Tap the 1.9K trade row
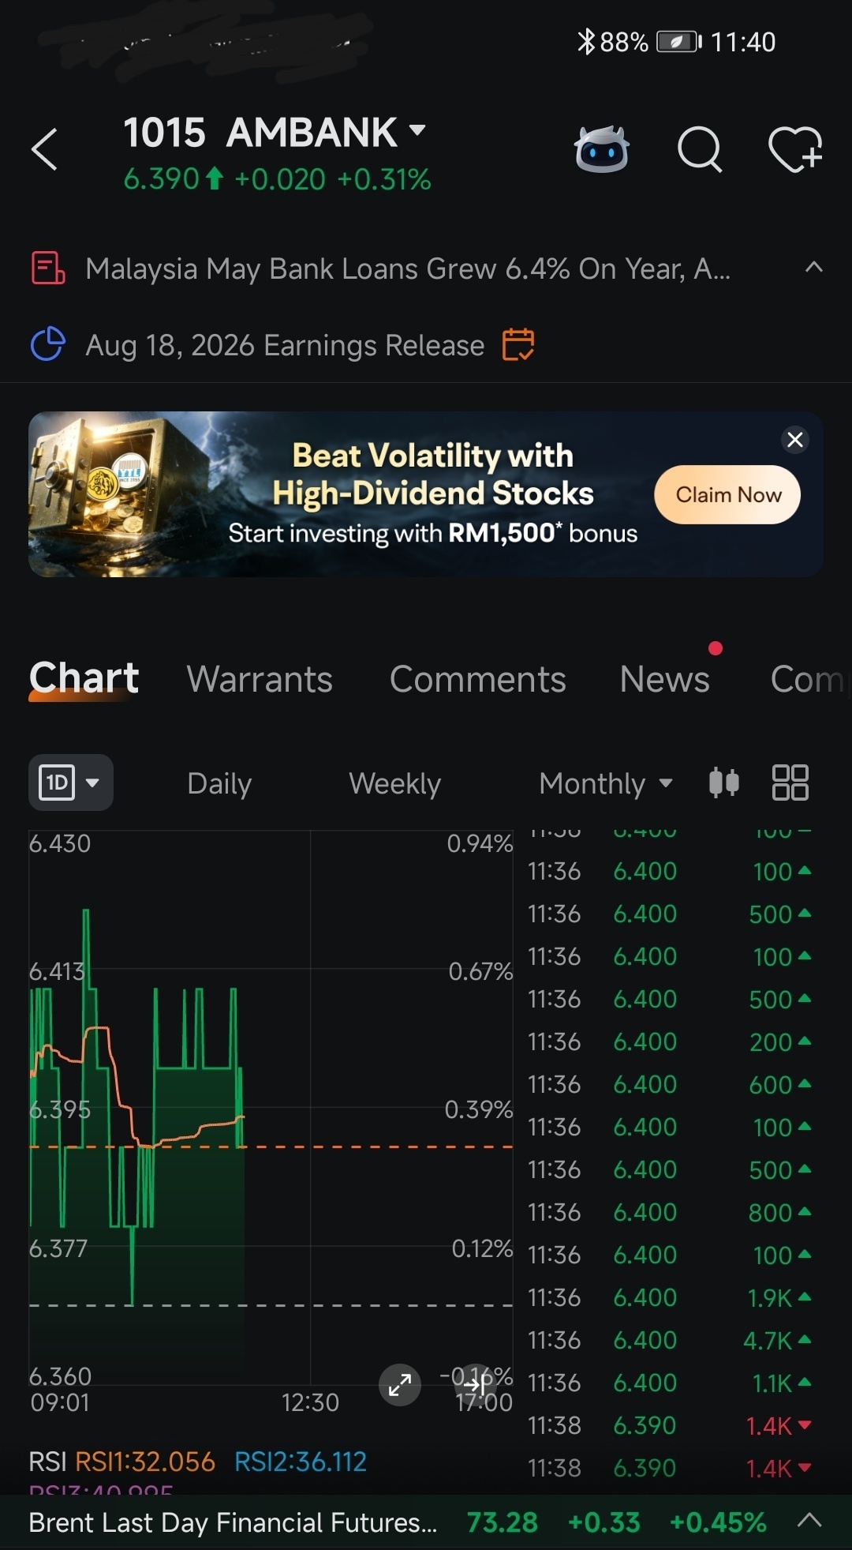The height and width of the screenshot is (1550, 852). point(671,1297)
